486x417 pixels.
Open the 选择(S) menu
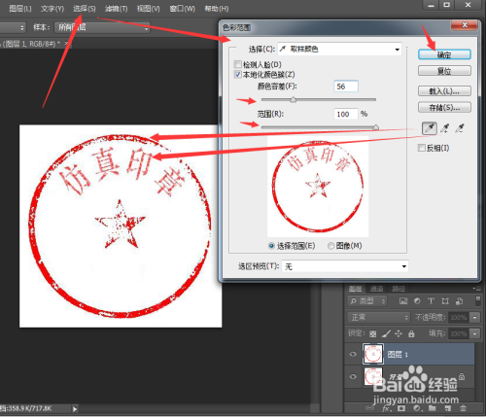coord(84,9)
